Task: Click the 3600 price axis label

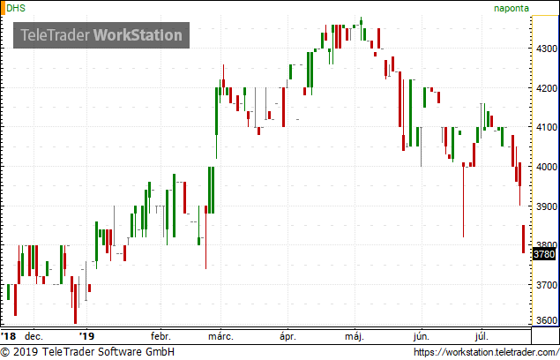Action: tap(547, 320)
